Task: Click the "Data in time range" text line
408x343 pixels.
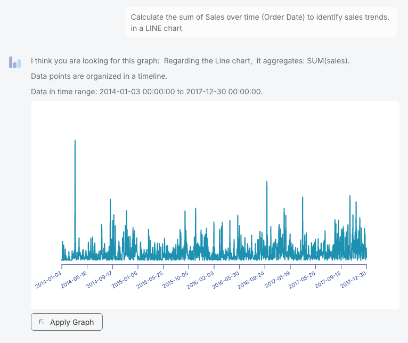Action: point(146,92)
